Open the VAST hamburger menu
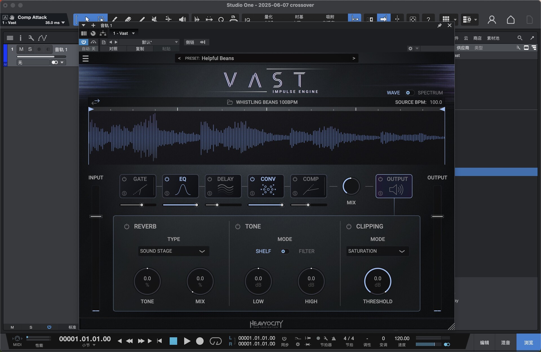Viewport: 541px width, 352px height. (x=86, y=59)
